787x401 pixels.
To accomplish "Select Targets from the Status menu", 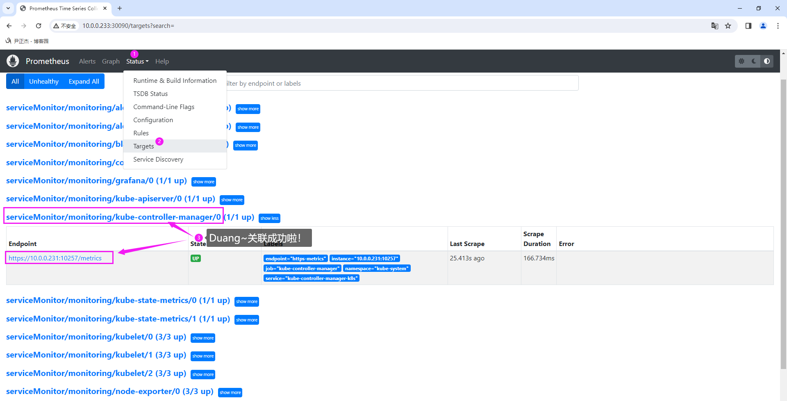I will (x=143, y=146).
